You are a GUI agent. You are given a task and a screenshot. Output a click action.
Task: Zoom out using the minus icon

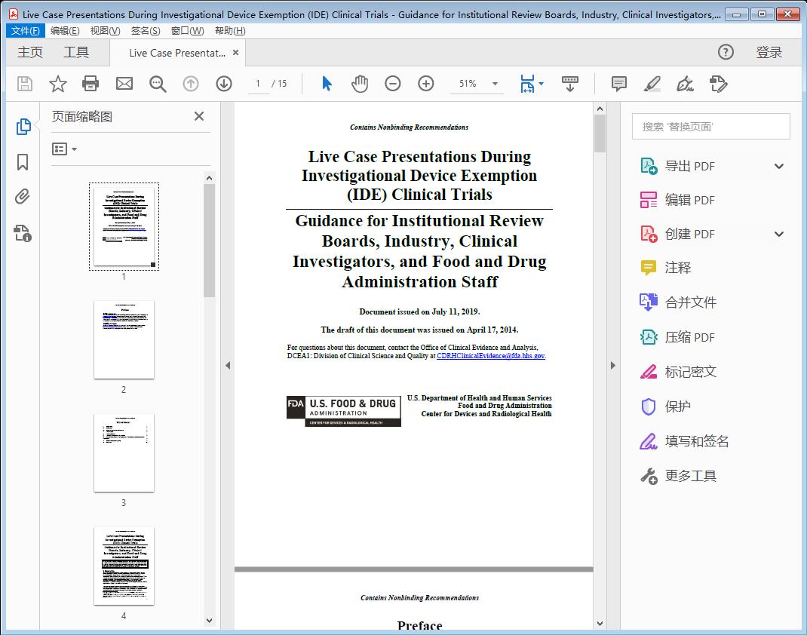[392, 84]
